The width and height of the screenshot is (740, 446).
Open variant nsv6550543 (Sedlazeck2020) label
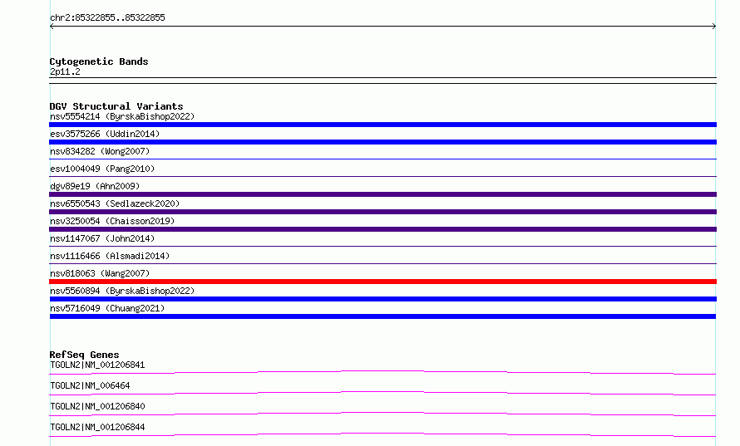click(x=115, y=203)
